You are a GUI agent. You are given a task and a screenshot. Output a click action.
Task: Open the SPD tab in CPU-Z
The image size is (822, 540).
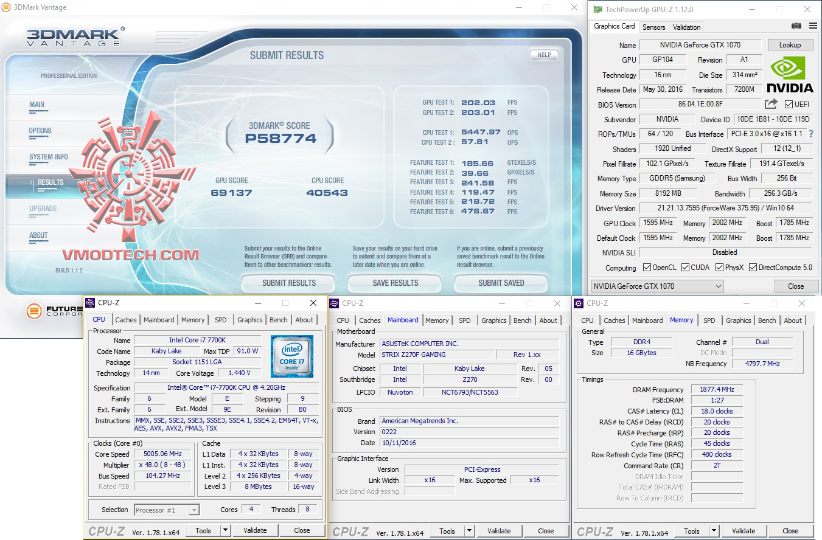coord(220,320)
